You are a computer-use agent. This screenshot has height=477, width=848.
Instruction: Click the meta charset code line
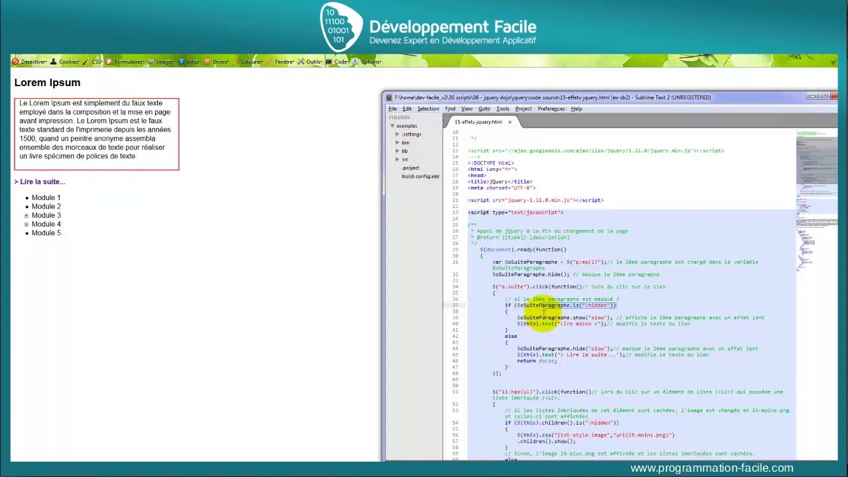tap(502, 187)
